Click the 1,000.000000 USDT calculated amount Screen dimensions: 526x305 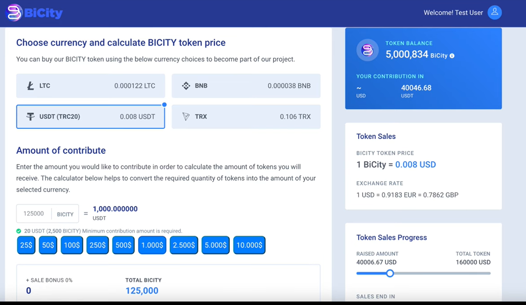115,209
